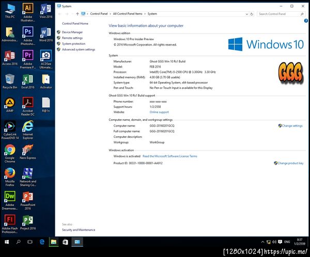Click the Back navigation arrow
The width and height of the screenshot is (310, 257).
coord(60,14)
